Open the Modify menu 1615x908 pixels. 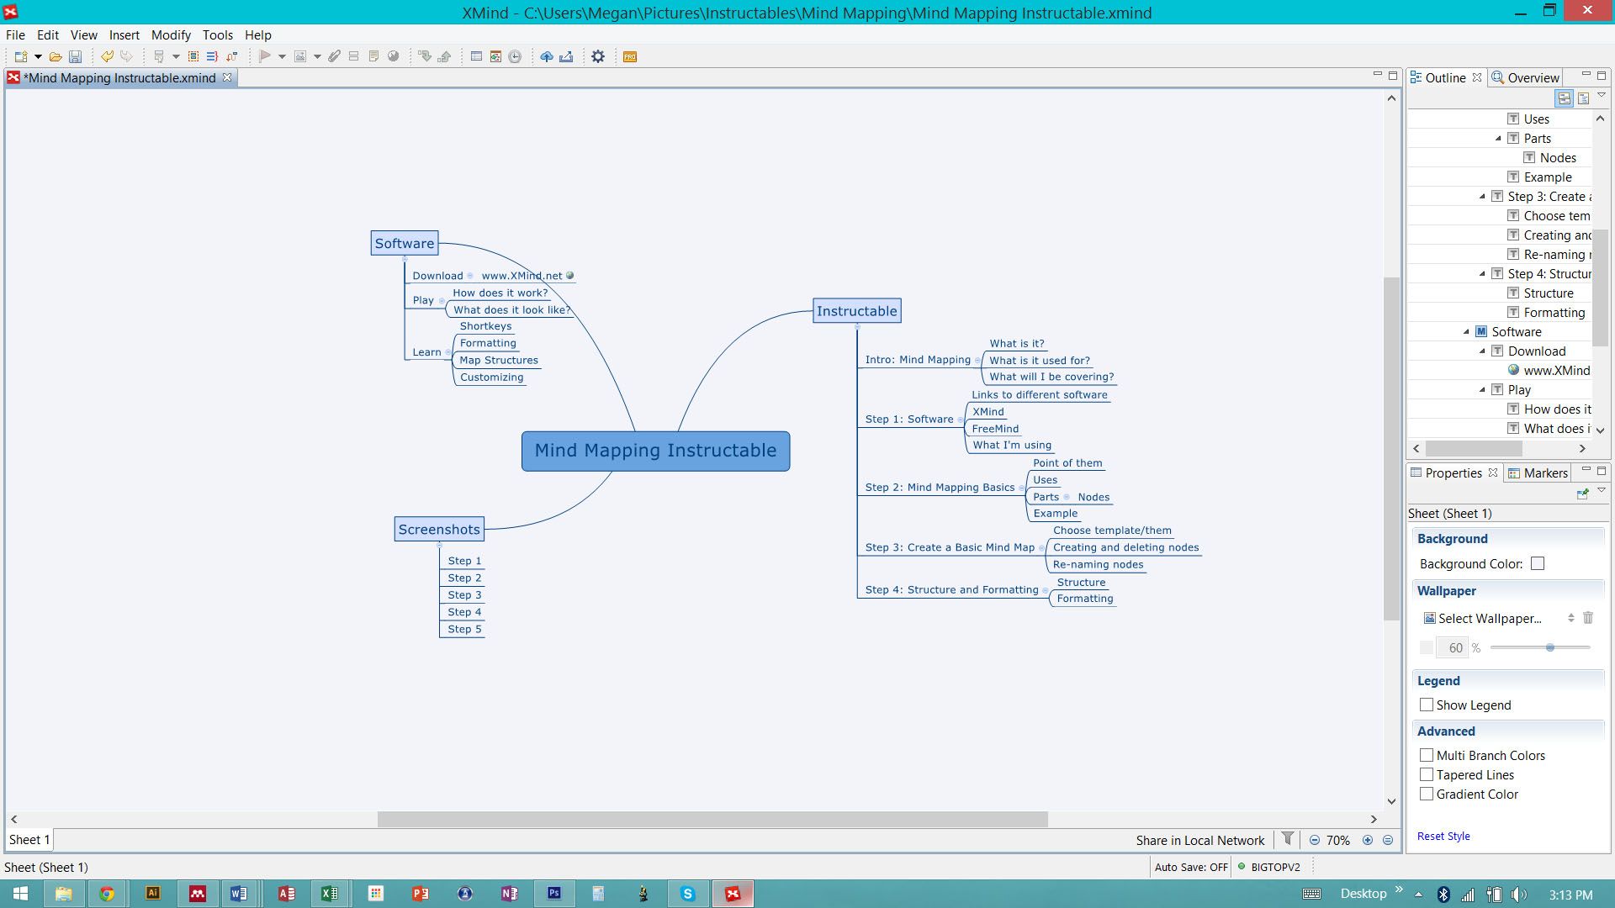[171, 35]
